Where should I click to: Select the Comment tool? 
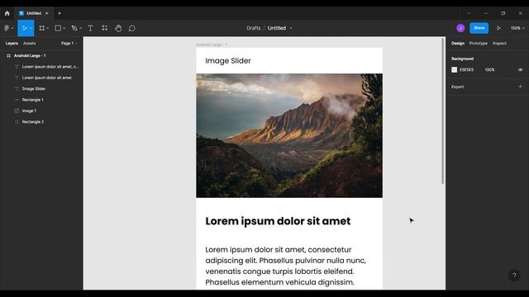132,28
